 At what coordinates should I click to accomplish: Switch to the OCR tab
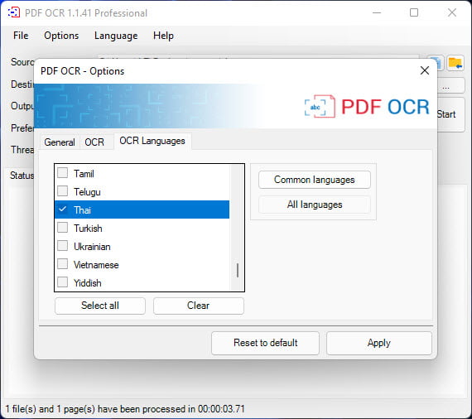pos(94,142)
